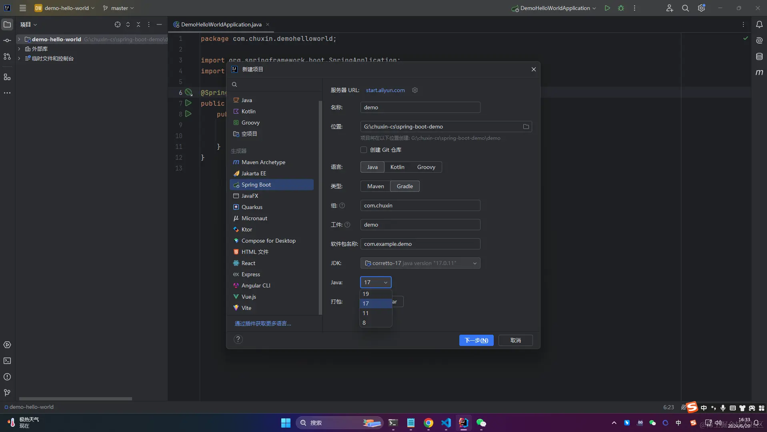The height and width of the screenshot is (432, 767).
Task: Open the DemoHelloWorldApplication run configuration dropdown
Action: click(x=554, y=8)
